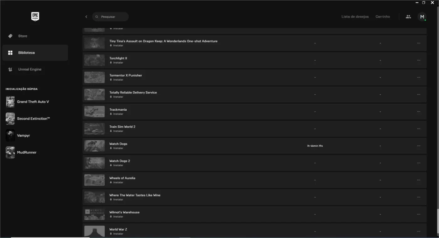Install Watch Dogs

[x=116, y=148]
